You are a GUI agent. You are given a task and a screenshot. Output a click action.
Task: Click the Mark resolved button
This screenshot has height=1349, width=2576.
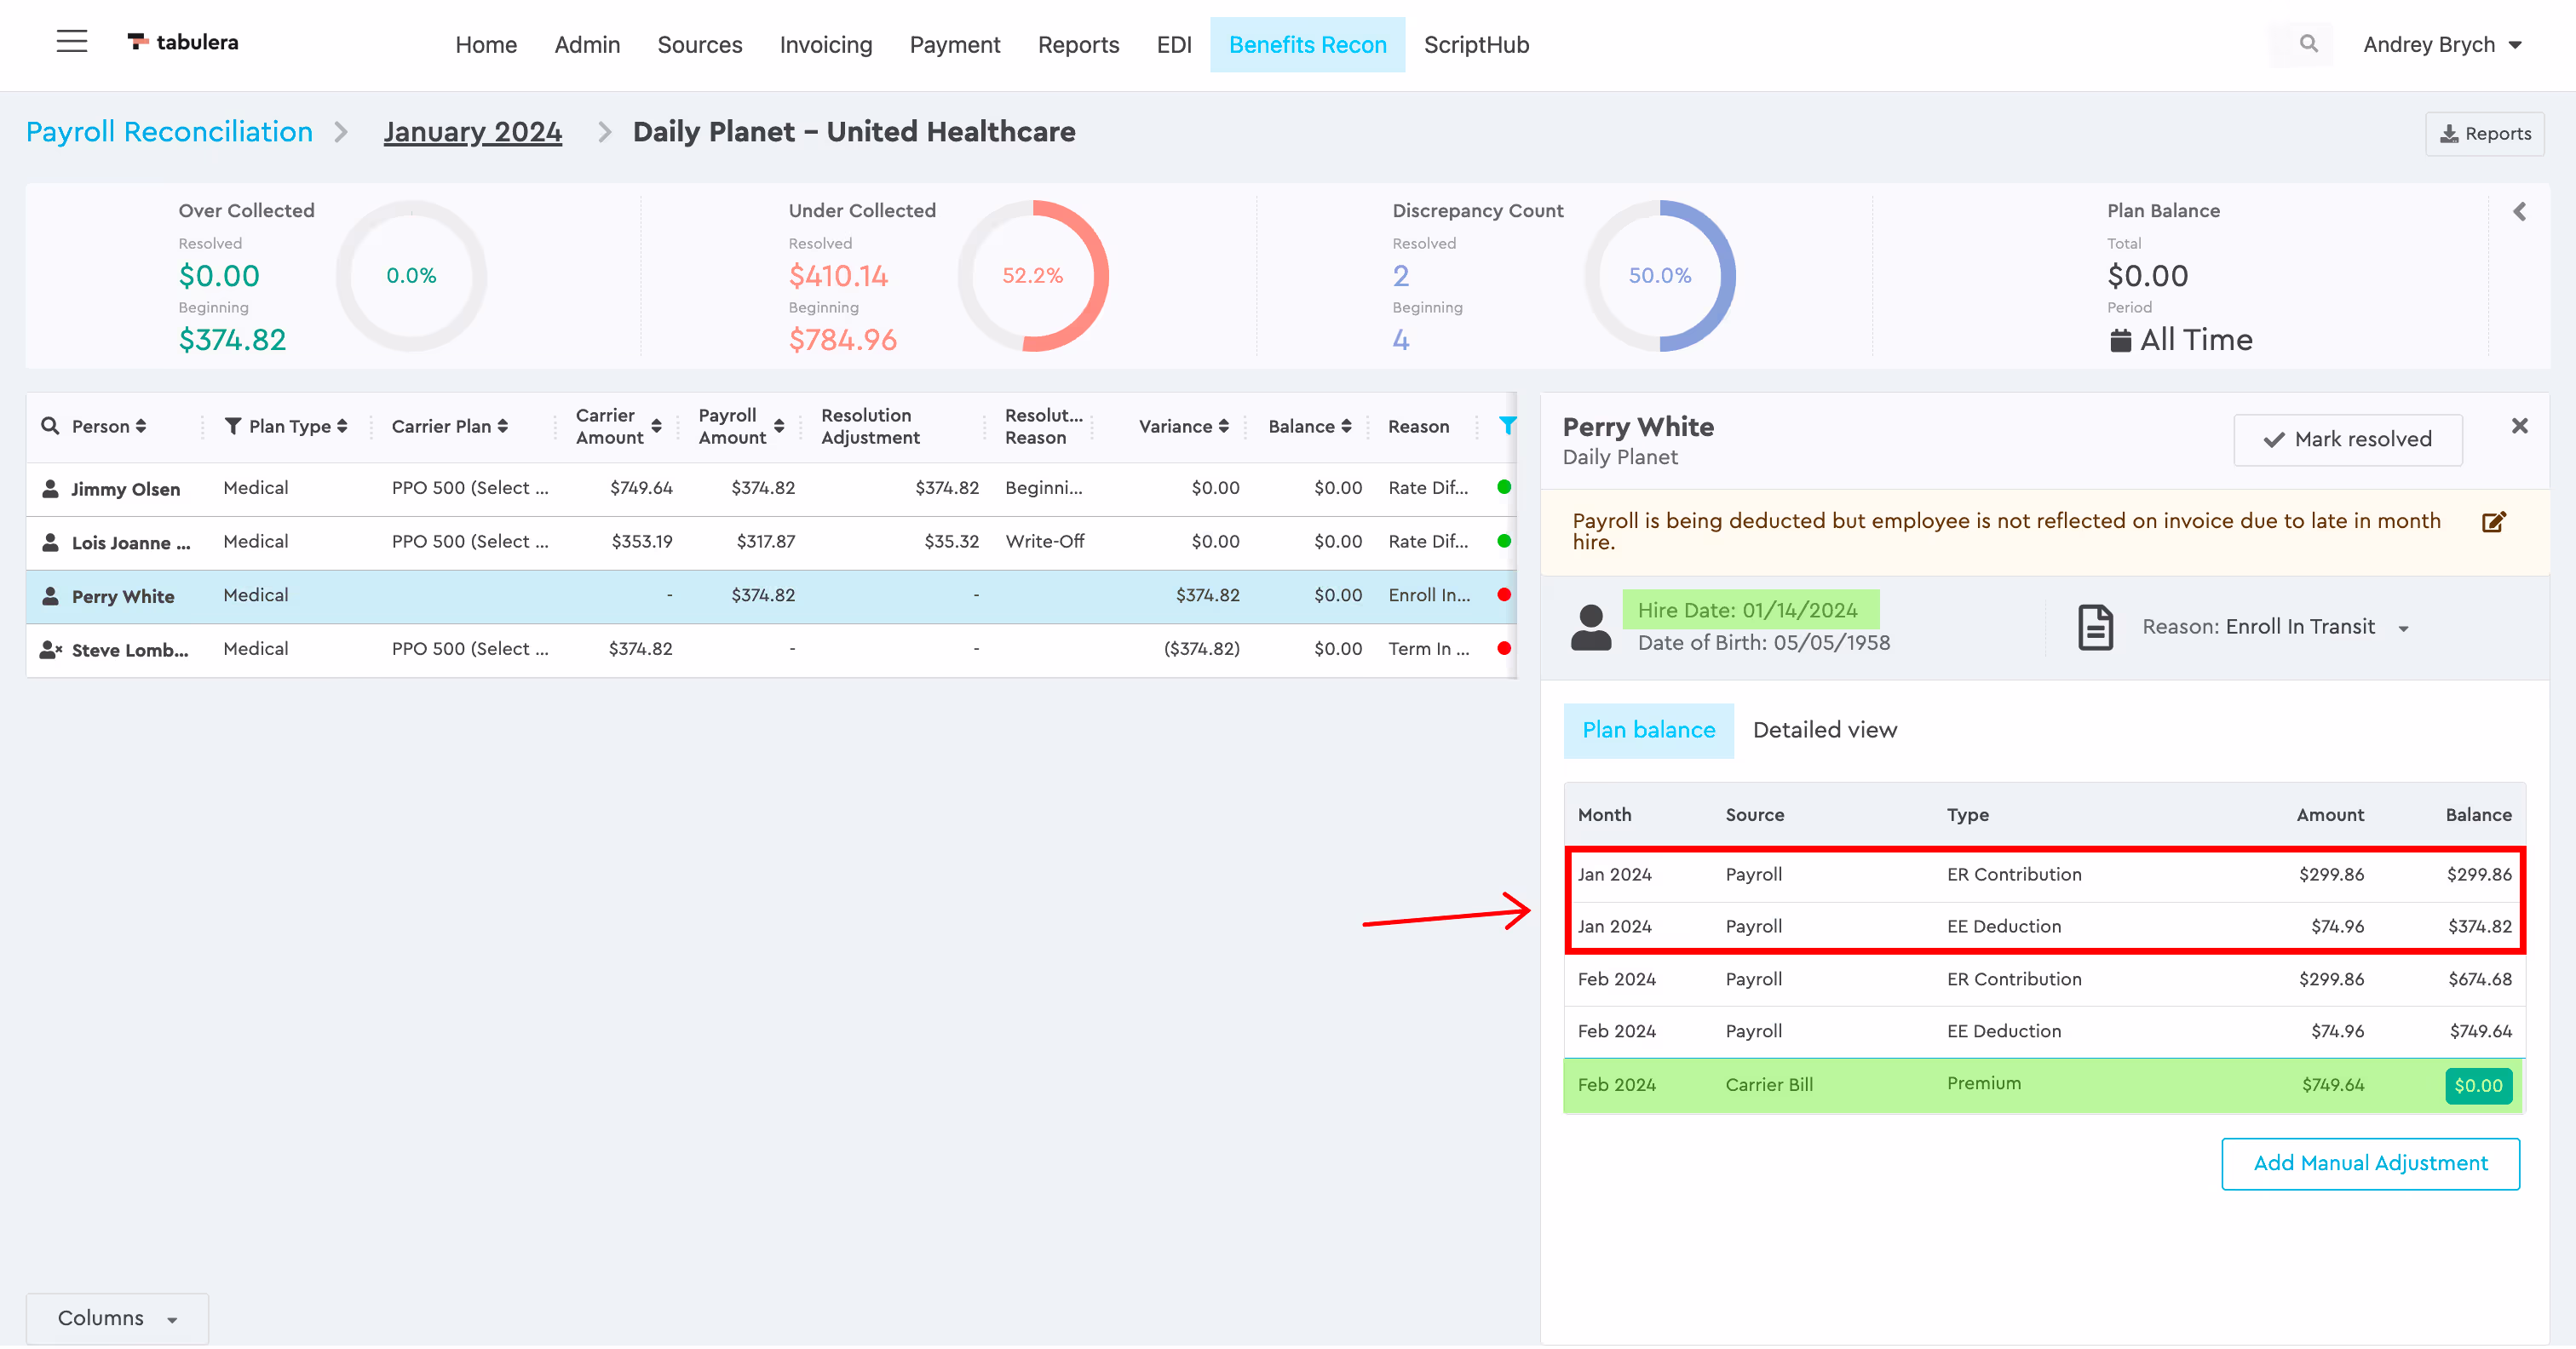tap(2347, 440)
